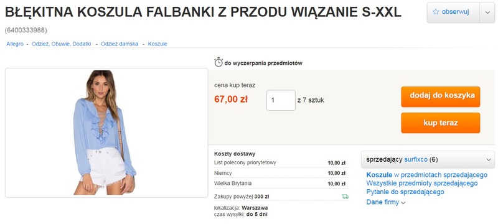Click the obserwuj watch button

pos(453,12)
